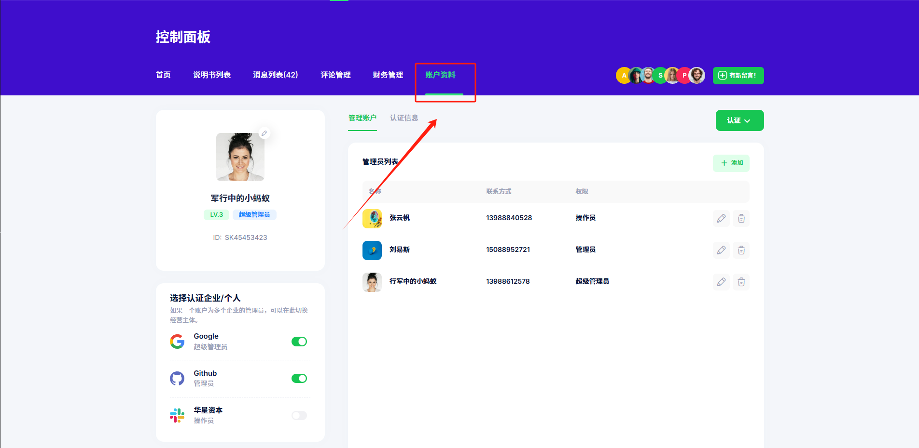919x448 pixels.
Task: Delete the 张云帆 administrator row
Action: click(741, 218)
